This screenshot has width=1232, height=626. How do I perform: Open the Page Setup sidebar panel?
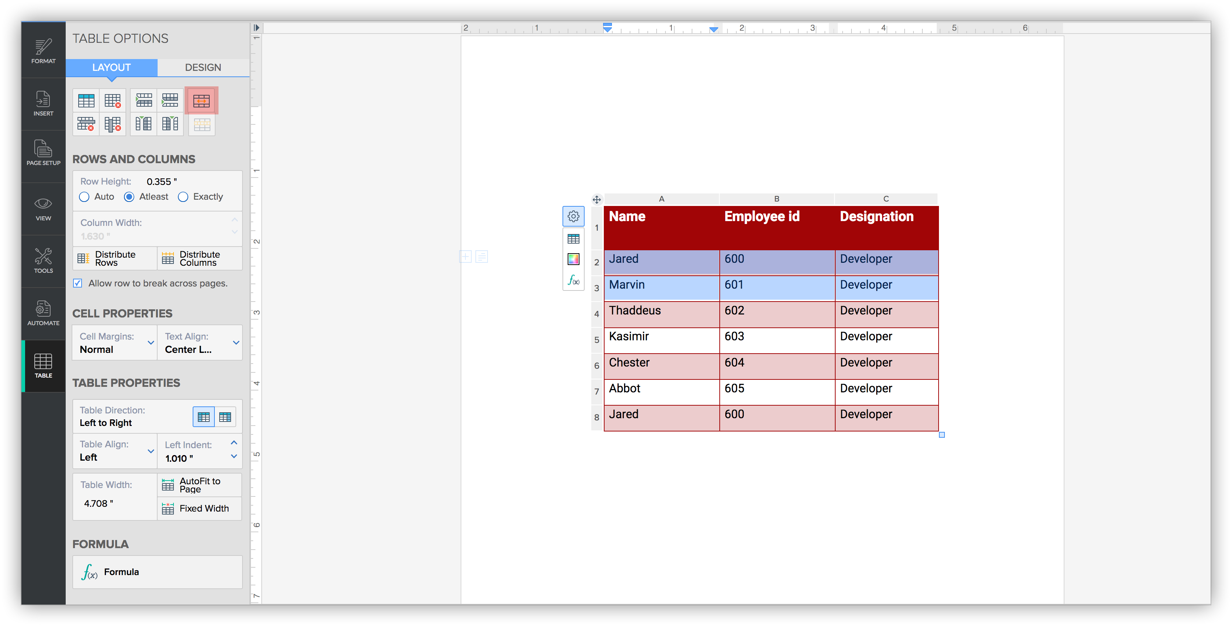pyautogui.click(x=43, y=152)
